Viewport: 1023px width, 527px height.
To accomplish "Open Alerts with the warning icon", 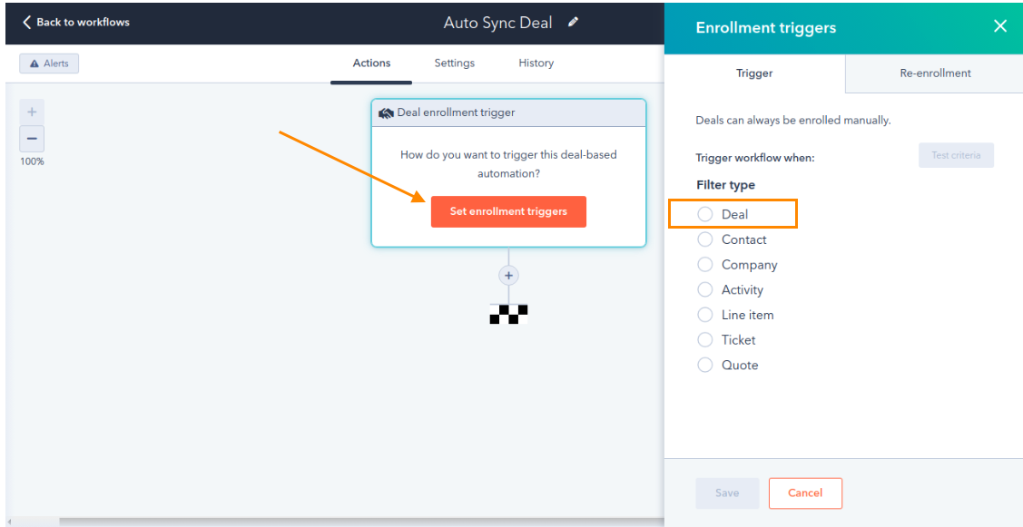I will pos(34,63).
